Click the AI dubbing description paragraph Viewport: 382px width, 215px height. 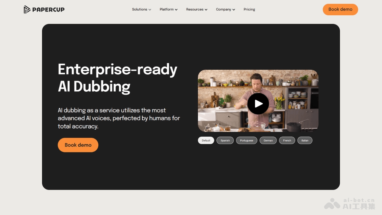[x=119, y=118]
